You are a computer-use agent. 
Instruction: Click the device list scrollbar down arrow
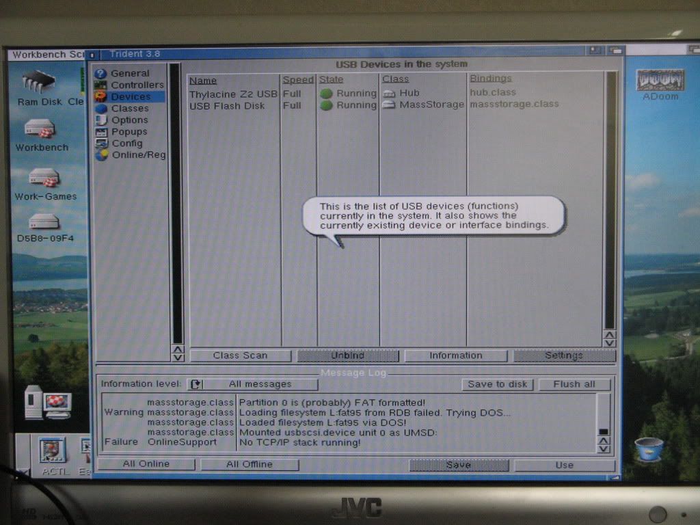tap(609, 342)
